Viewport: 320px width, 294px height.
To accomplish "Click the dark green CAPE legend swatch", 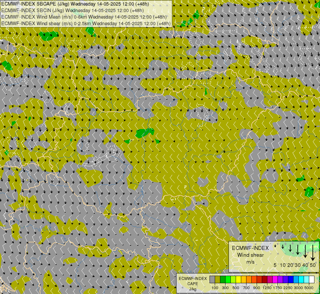I will tap(223, 279).
